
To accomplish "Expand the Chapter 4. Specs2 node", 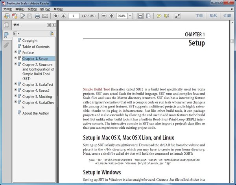I will (15, 90).
